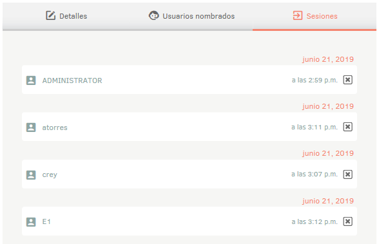Click the date above the crey session
This screenshot has height=244, width=379.
click(328, 153)
